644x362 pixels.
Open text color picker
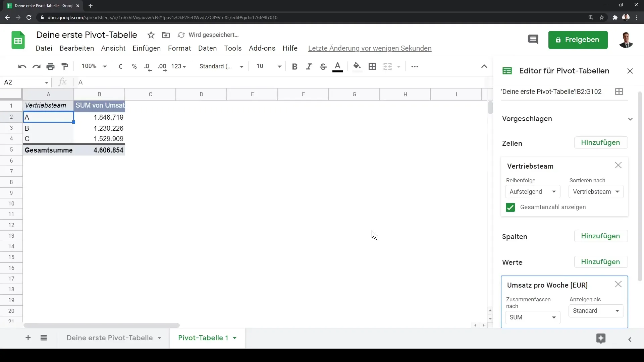[x=338, y=66]
